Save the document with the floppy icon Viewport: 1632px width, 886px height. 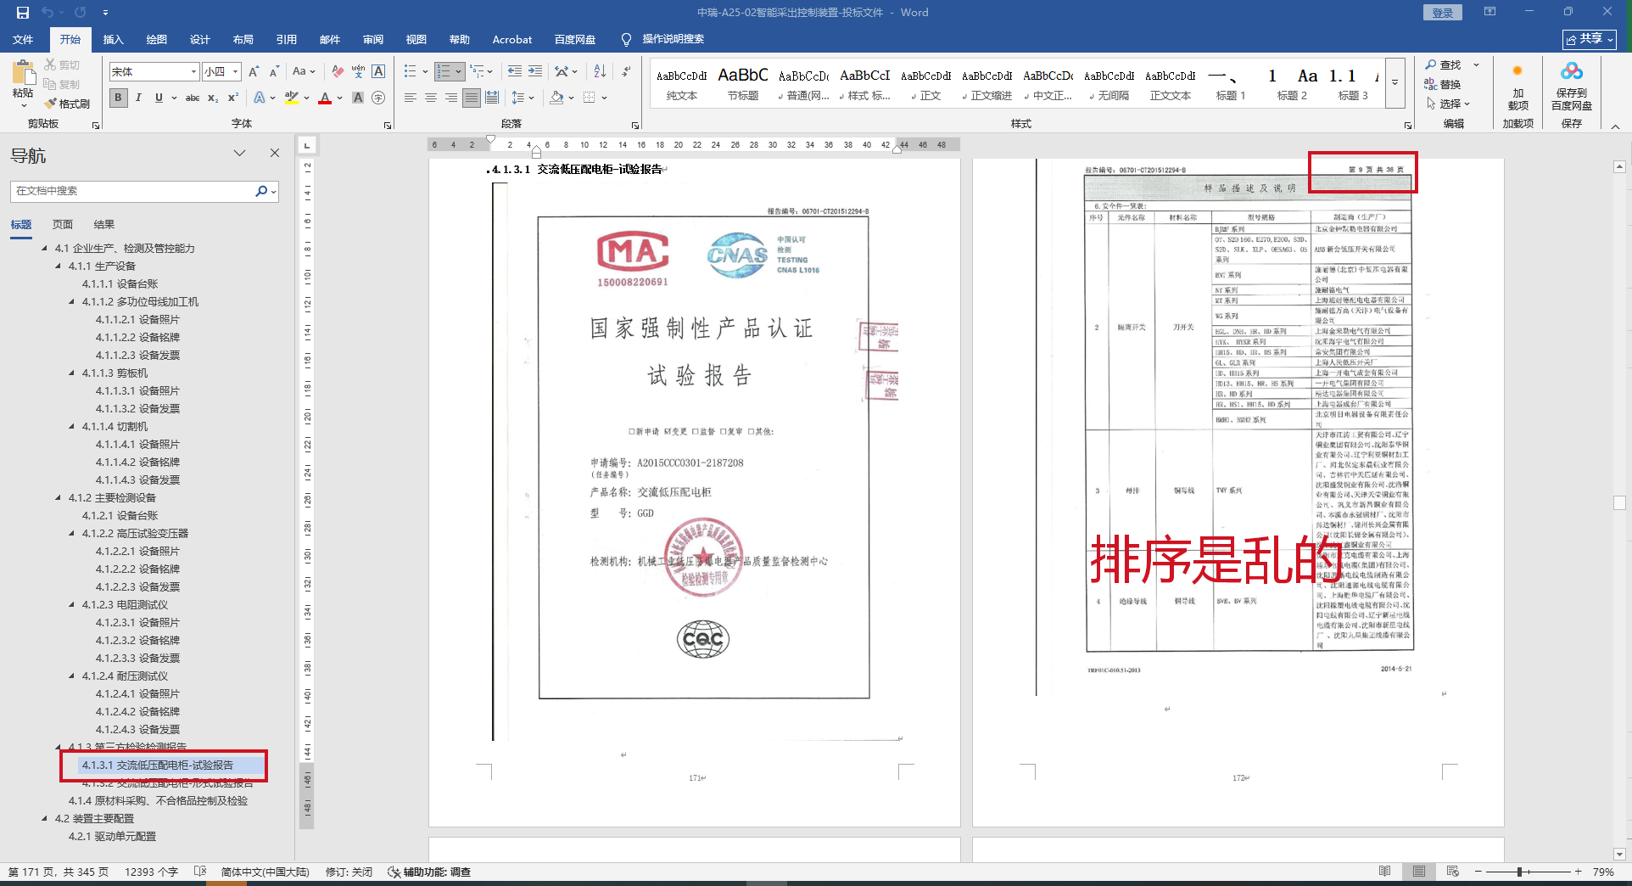coord(23,13)
